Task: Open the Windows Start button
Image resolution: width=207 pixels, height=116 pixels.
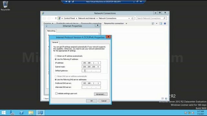Action: coord(4,113)
